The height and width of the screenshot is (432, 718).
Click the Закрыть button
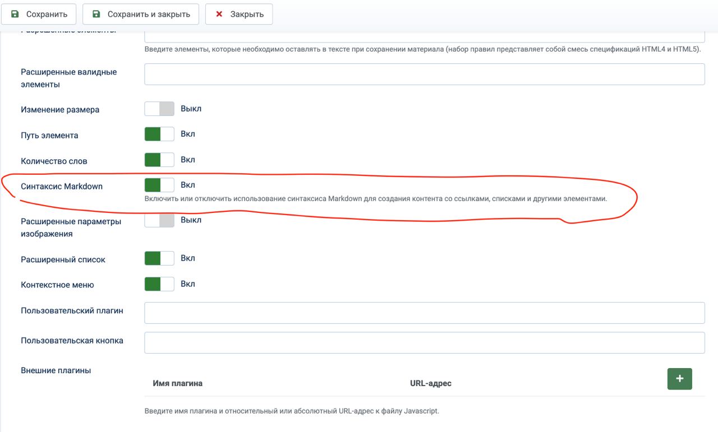(x=239, y=14)
